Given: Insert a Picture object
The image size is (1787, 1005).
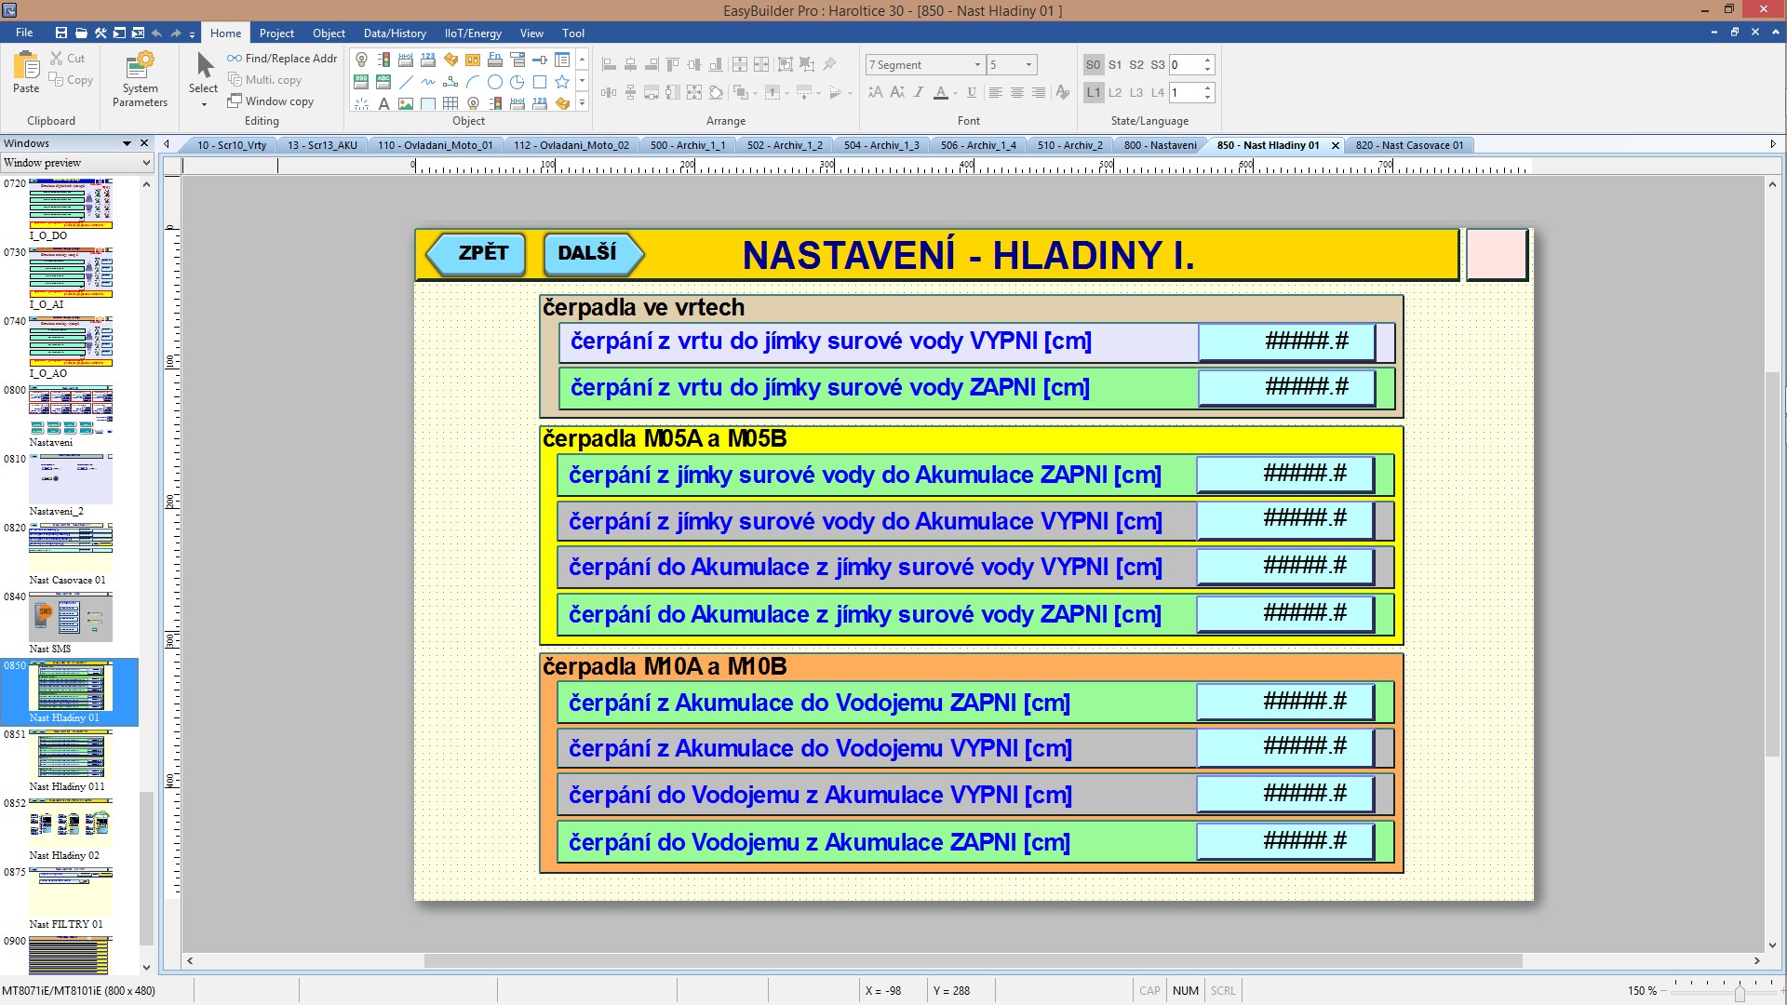Looking at the screenshot, I should [406, 103].
